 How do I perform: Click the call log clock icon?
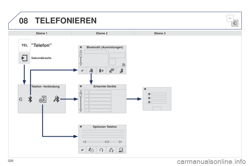[x=91, y=150]
